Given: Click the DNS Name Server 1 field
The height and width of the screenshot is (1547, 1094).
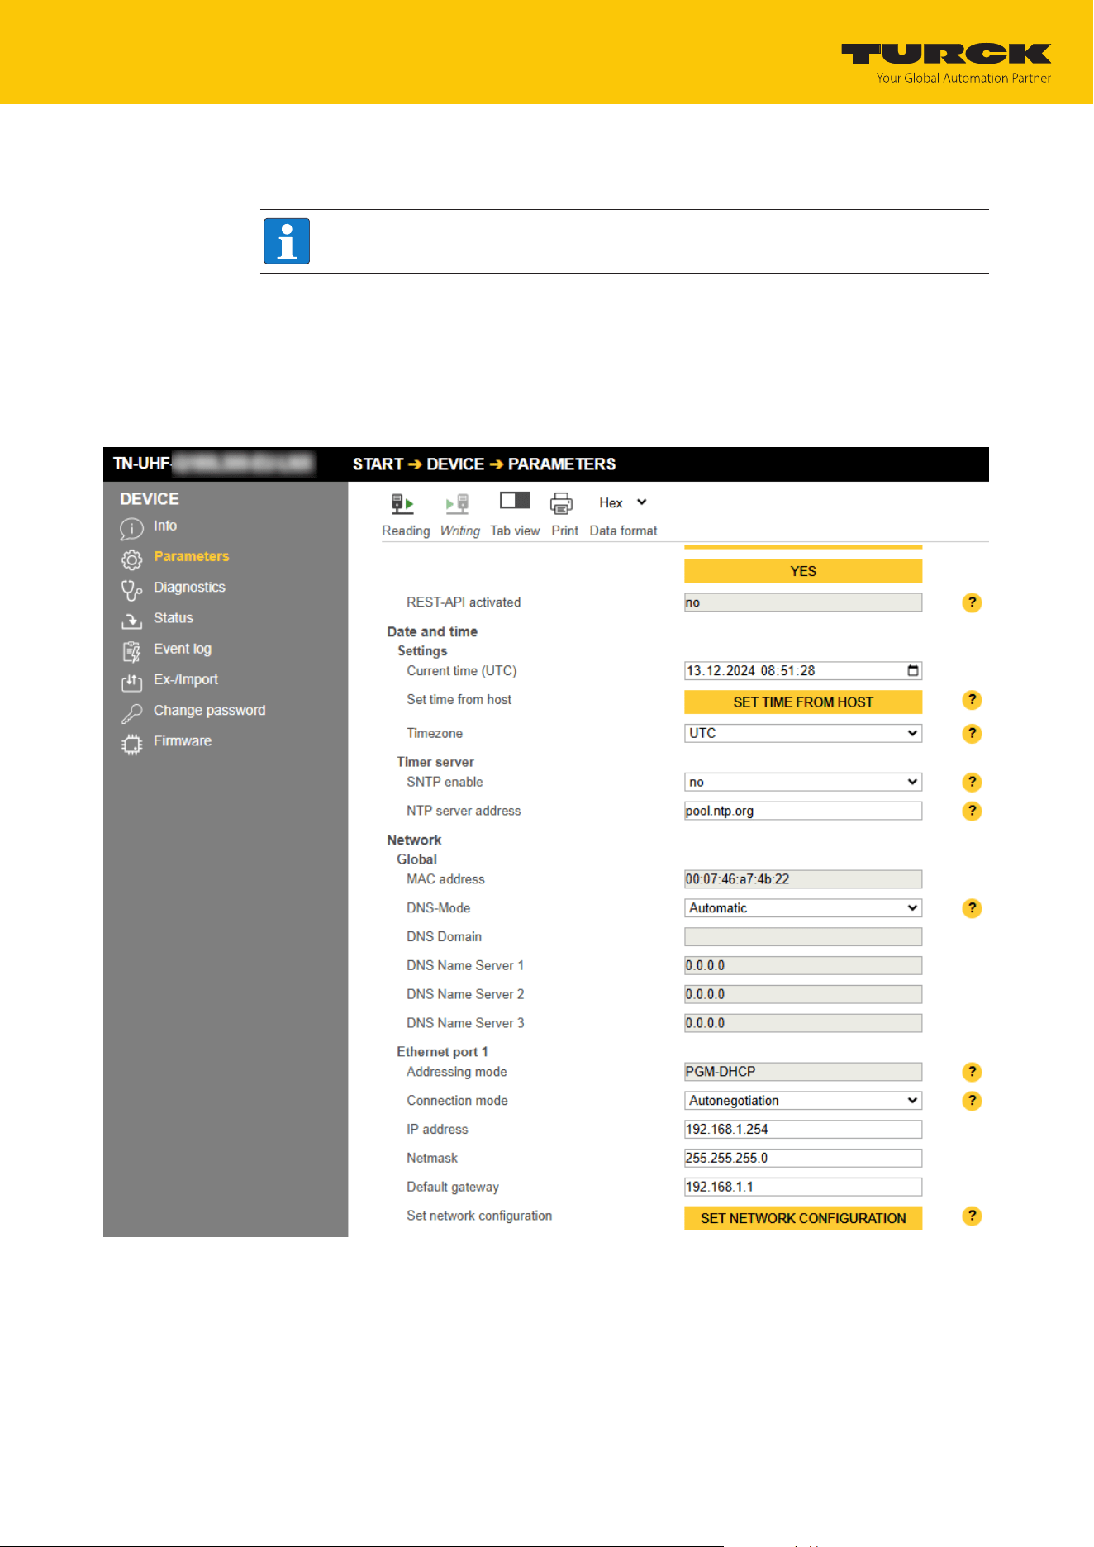Looking at the screenshot, I should click(x=803, y=965).
